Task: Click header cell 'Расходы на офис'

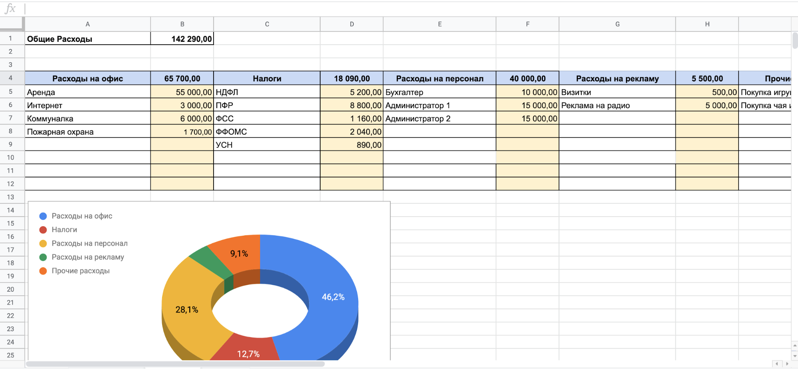Action: pyautogui.click(x=87, y=78)
